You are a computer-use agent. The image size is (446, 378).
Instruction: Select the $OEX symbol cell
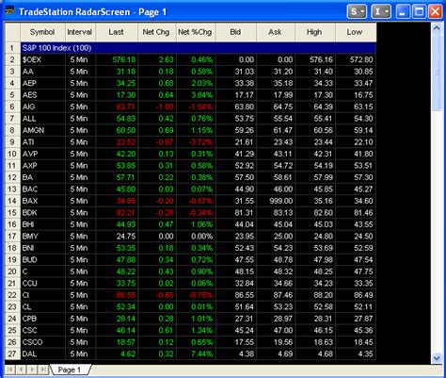(x=42, y=59)
